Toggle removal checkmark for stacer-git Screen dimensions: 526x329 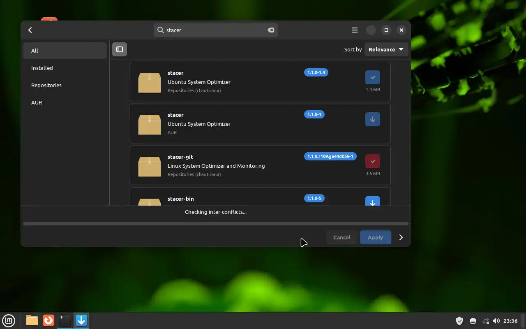tap(373, 161)
